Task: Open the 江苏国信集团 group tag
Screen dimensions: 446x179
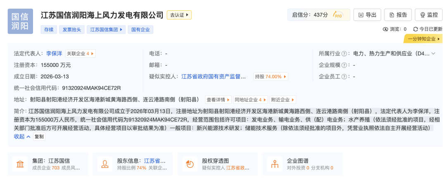Action: [106, 30]
